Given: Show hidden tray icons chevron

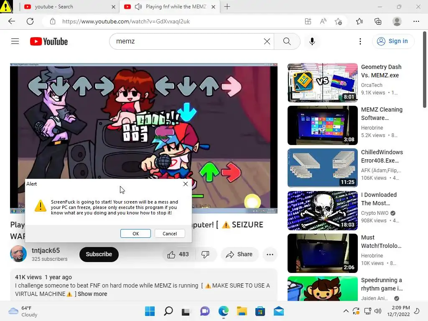Looking at the screenshot, I should [346, 311].
